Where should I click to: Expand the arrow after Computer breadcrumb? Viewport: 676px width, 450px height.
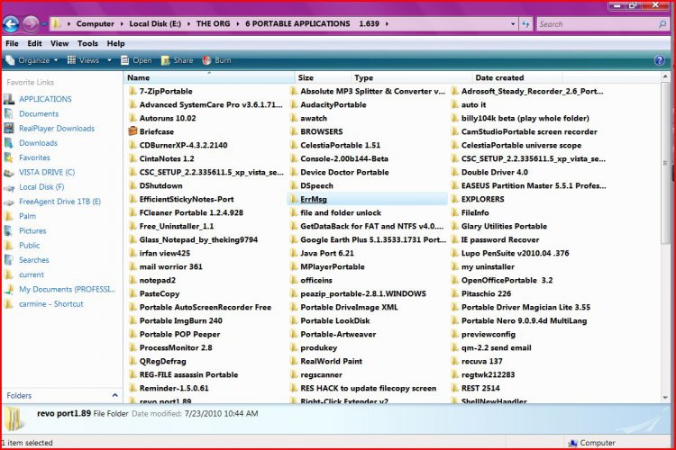(x=122, y=23)
